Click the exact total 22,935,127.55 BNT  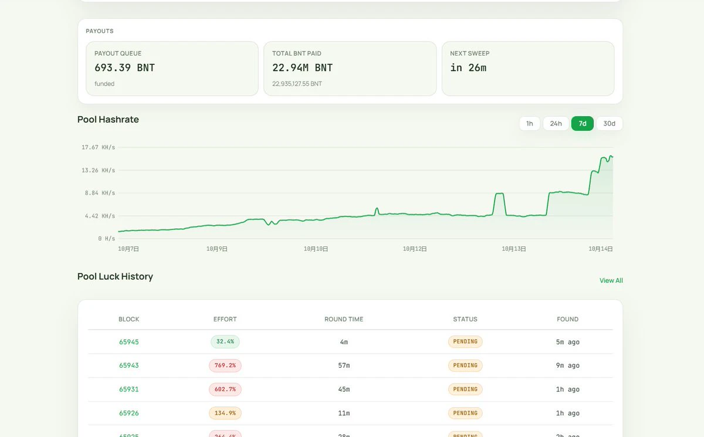coord(297,84)
